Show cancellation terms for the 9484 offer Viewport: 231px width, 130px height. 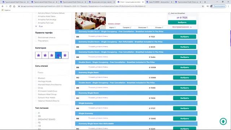(x=98, y=57)
